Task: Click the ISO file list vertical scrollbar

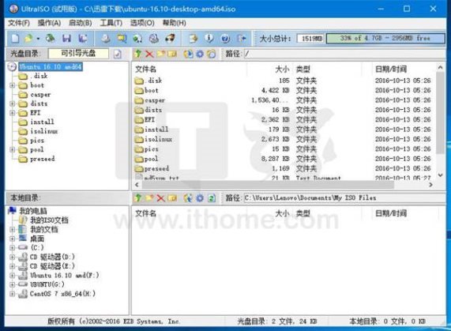Action: point(440,113)
